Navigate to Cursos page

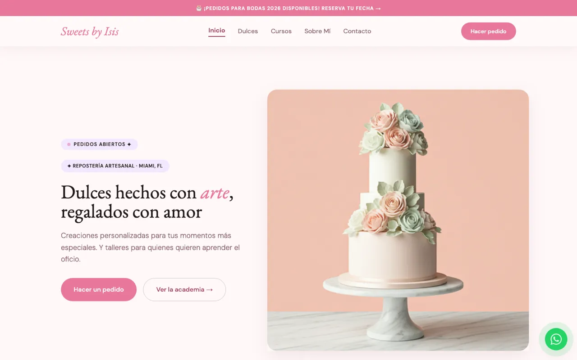281,31
